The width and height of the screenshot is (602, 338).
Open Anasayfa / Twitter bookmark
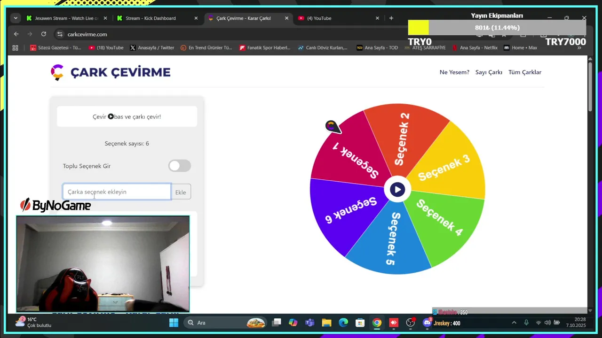coord(152,48)
